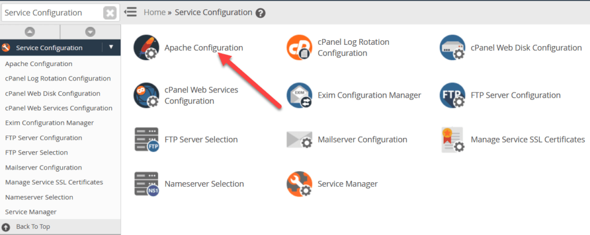Select the cPanel Web Services Configuration icon
The height and width of the screenshot is (235, 590).
pyautogui.click(x=146, y=95)
